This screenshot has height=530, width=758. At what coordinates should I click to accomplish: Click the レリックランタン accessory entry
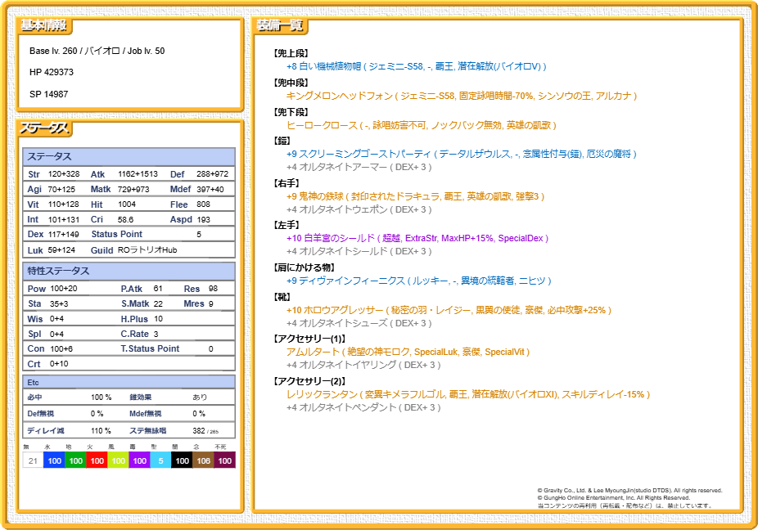[467, 394]
